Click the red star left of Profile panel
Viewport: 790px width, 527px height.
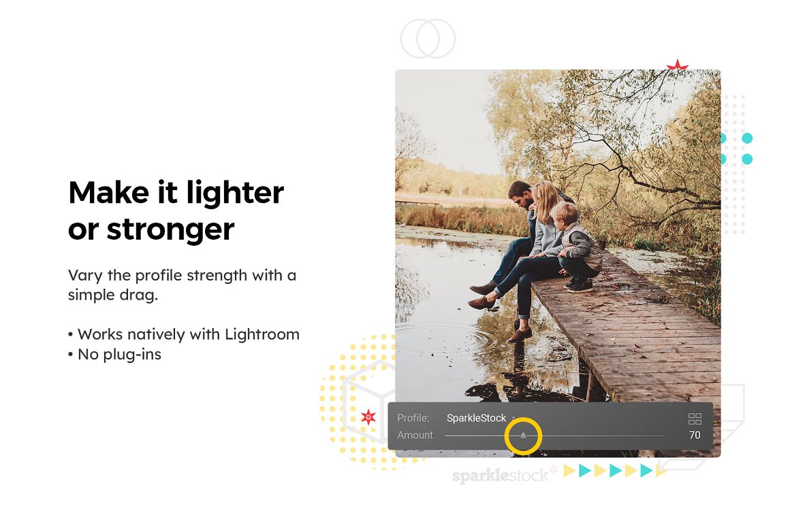tap(368, 417)
